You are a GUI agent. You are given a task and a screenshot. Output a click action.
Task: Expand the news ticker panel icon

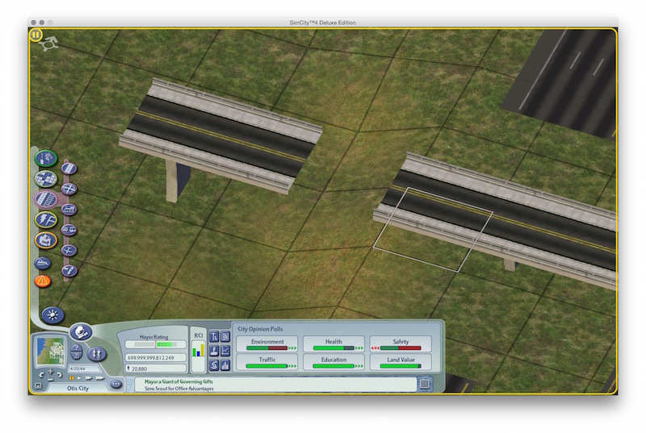pos(425,384)
